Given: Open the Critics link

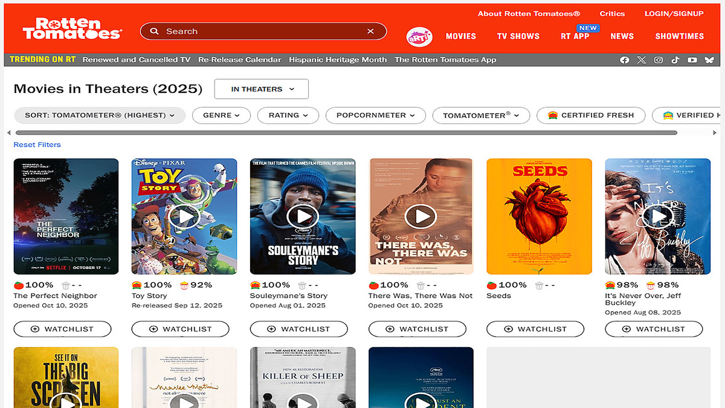Looking at the screenshot, I should [612, 14].
